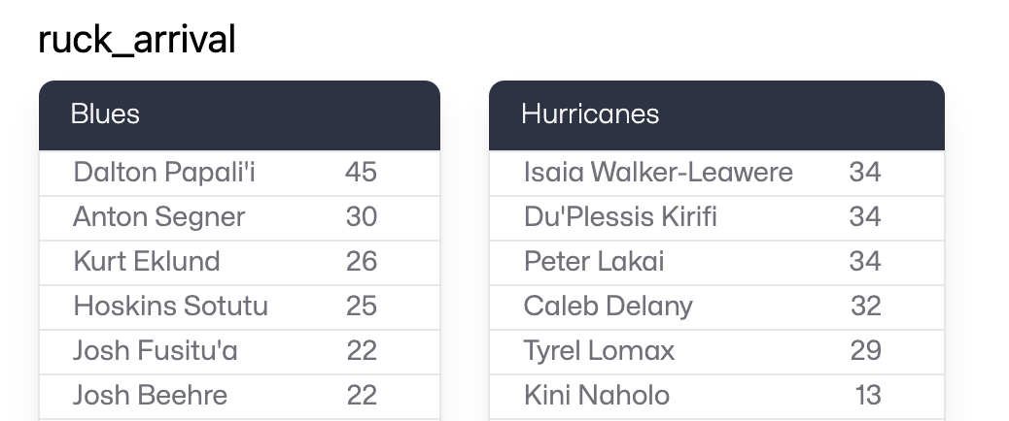Select the Blues table header
This screenshot has height=421, width=1009.
pyautogui.click(x=105, y=114)
